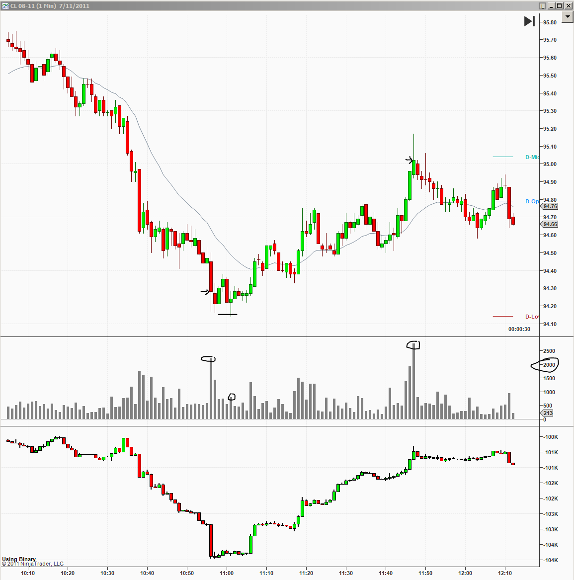
Task: Click the 00:00:30 bar countdown timer
Action: [519, 329]
